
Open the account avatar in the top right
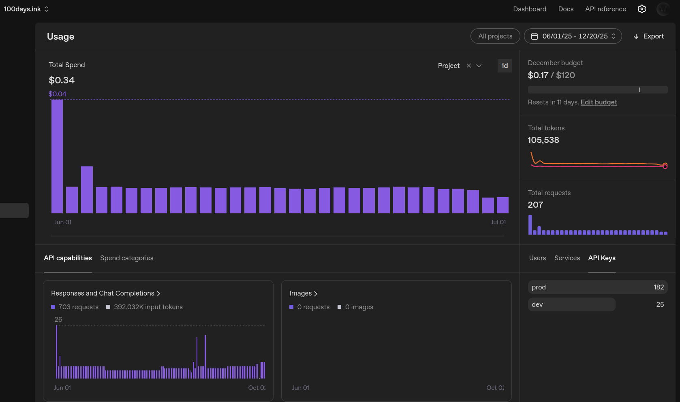[x=663, y=9]
